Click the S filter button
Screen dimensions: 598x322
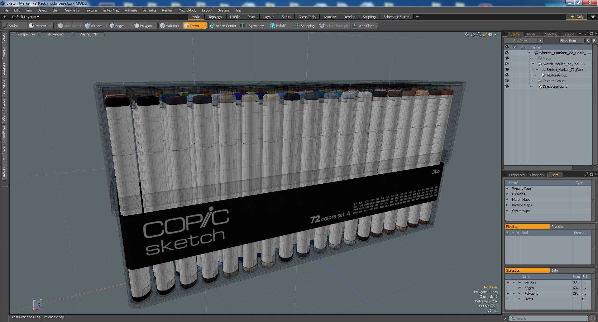click(x=588, y=41)
